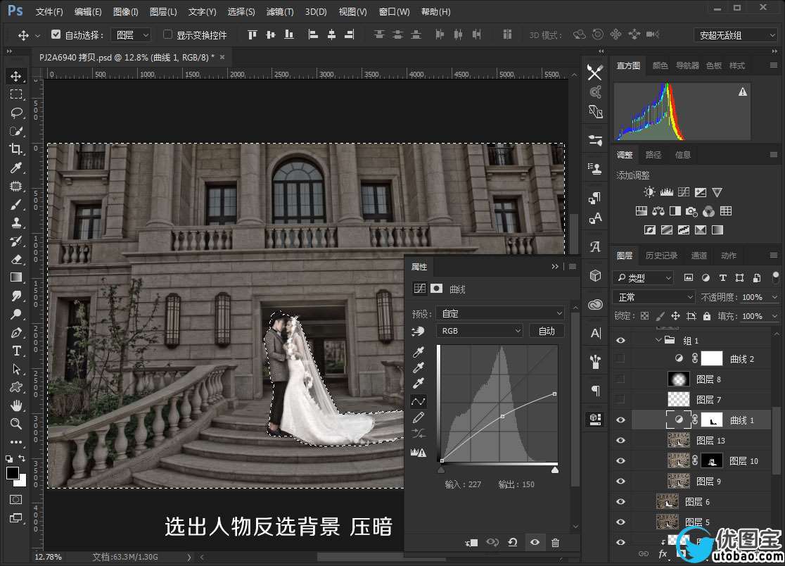Image resolution: width=785 pixels, height=566 pixels.
Task: Click the foreground color swatch
Action: 13,473
